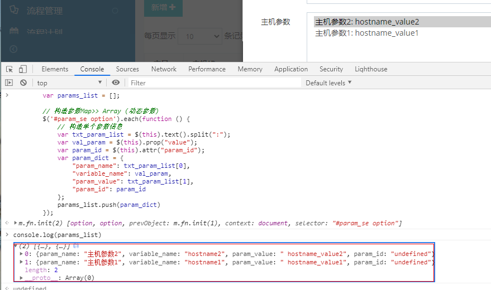Click the circle icon beside 流程管理
491x290 pixels.
pyautogui.click(x=115, y=11)
